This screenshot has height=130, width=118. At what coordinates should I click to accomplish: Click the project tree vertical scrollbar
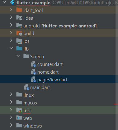[117, 65]
